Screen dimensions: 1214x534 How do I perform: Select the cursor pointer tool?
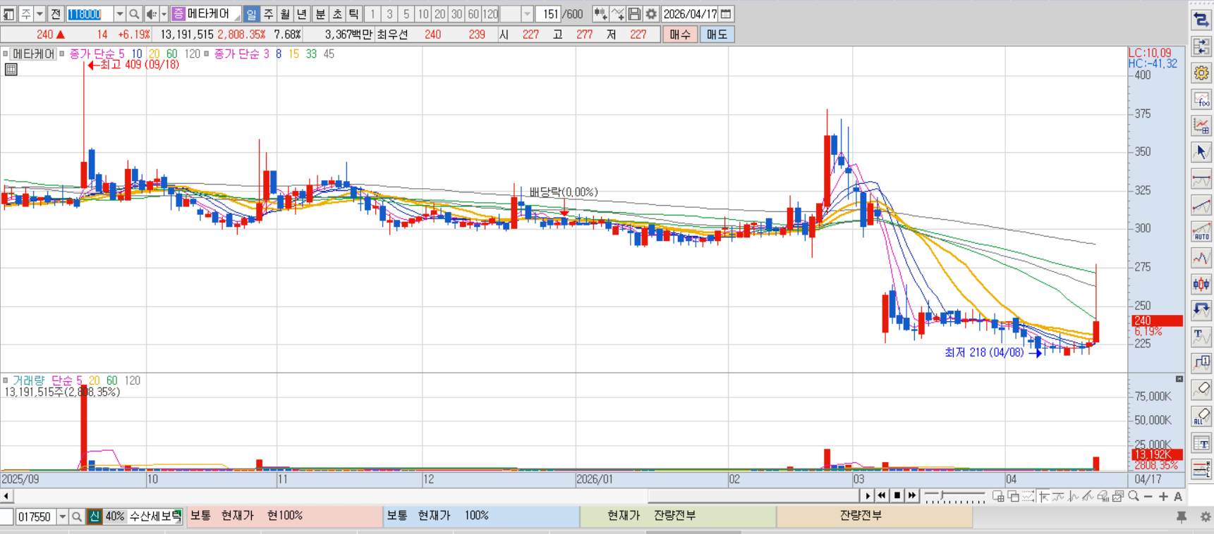tap(1201, 151)
